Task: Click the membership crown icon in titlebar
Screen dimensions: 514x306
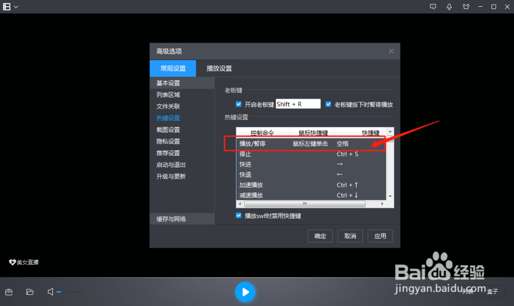Action: tap(466, 7)
